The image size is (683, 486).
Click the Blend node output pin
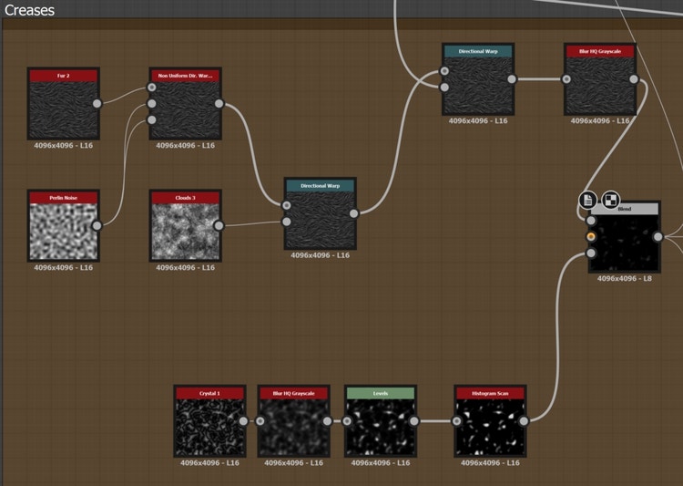pos(658,237)
